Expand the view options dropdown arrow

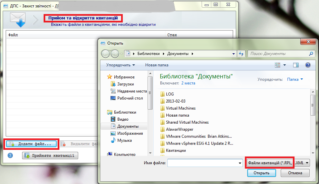click(x=285, y=65)
